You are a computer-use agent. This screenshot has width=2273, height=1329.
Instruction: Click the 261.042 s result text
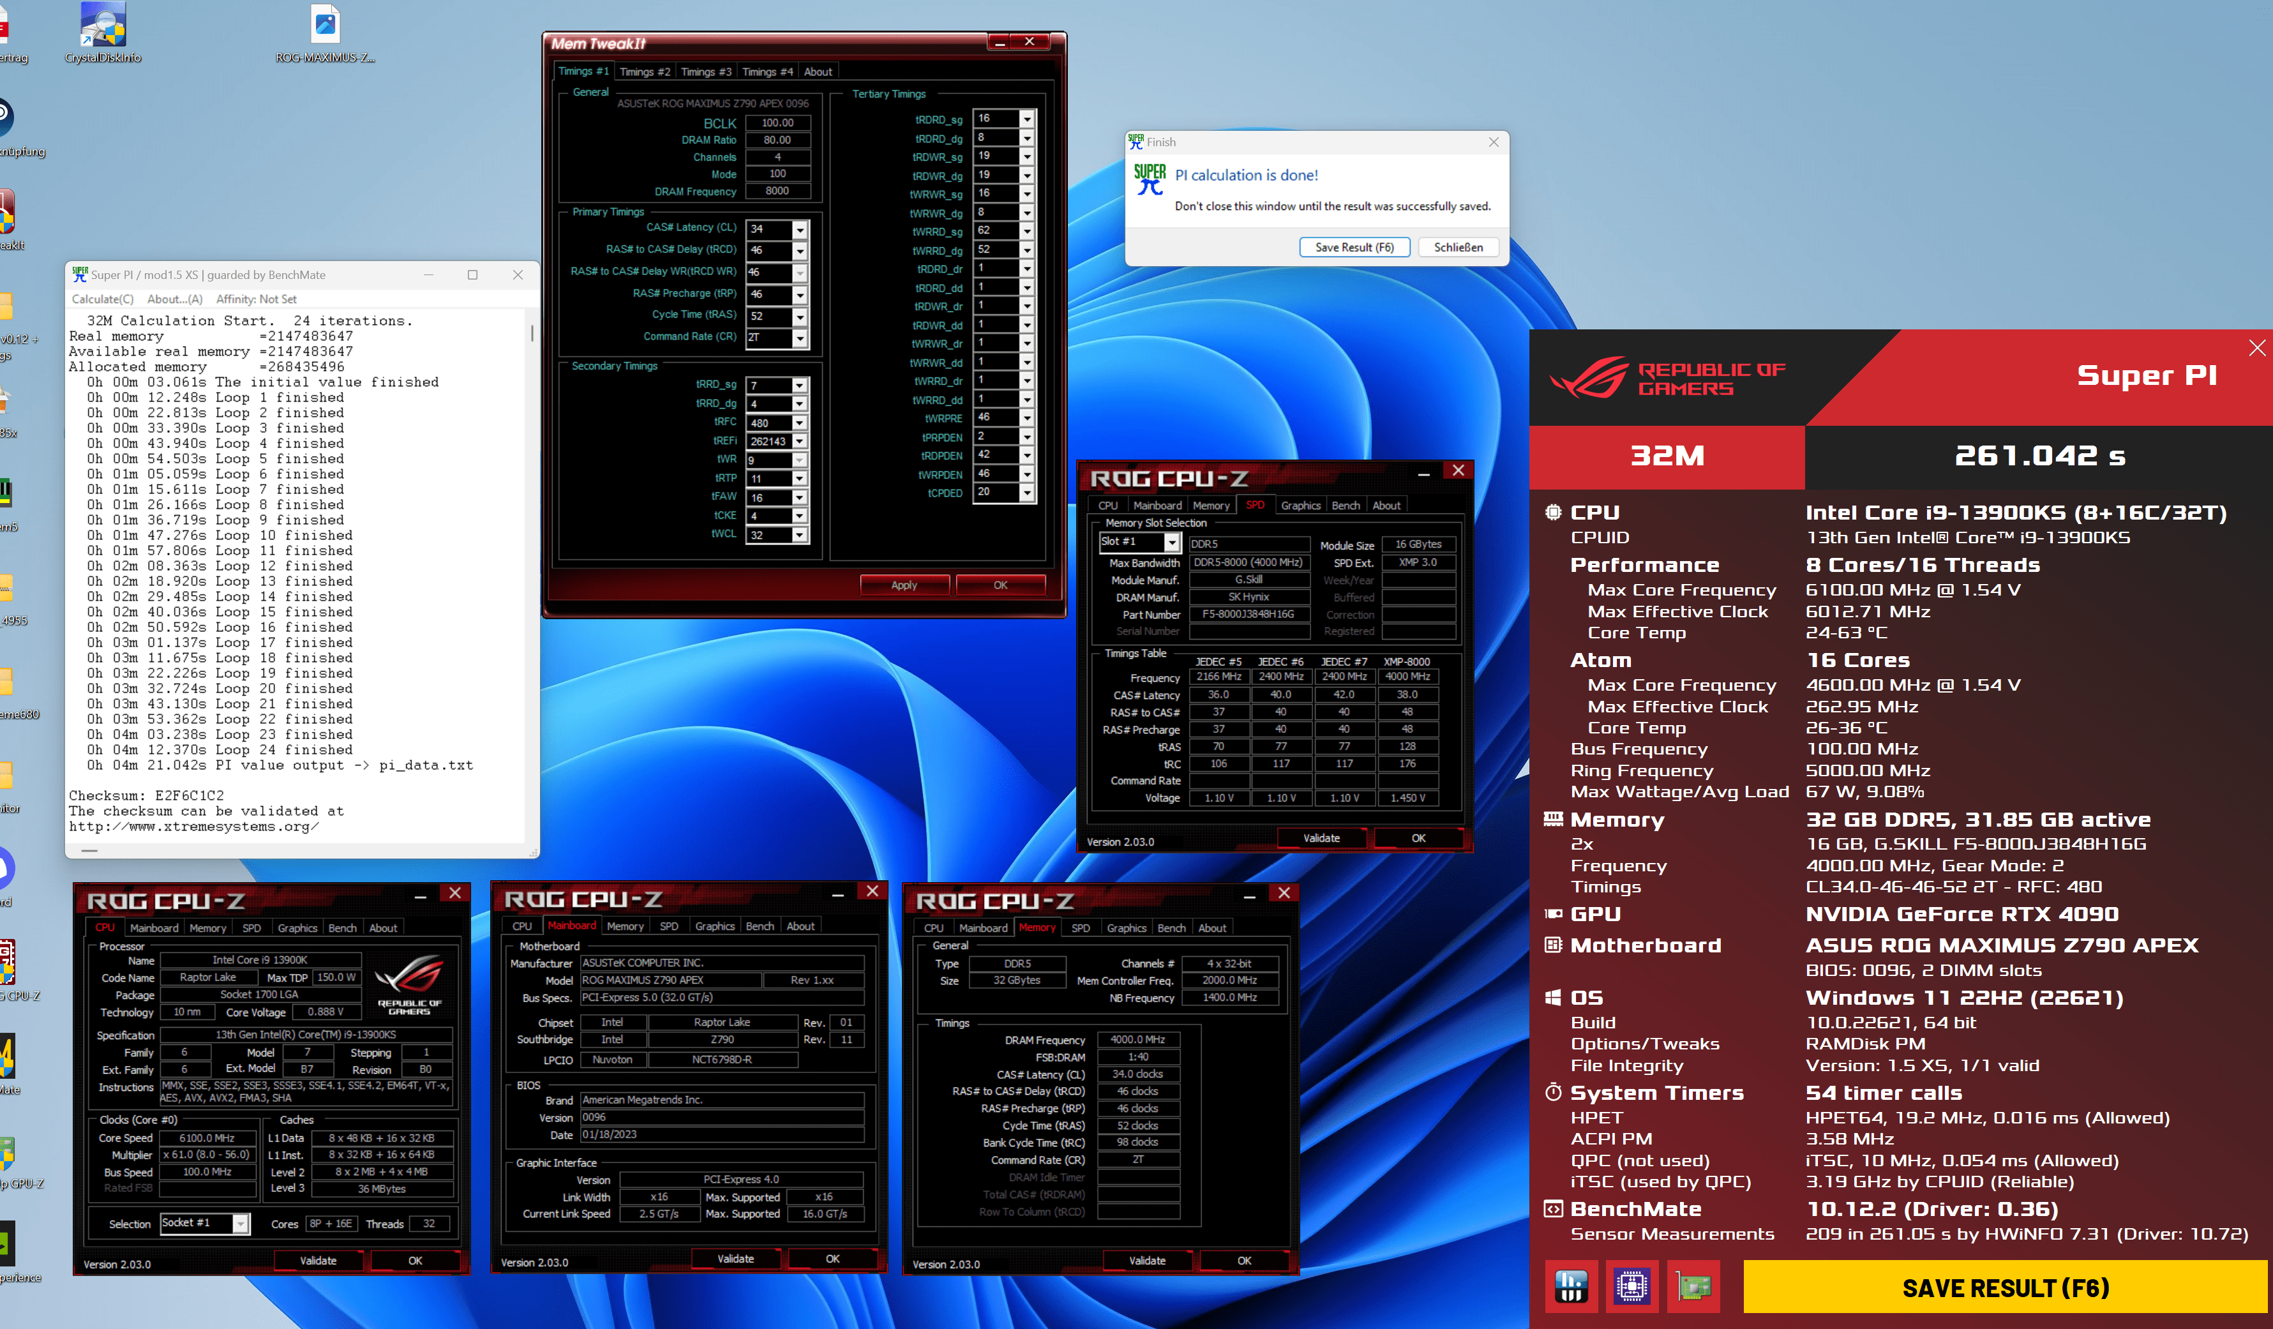2039,456
